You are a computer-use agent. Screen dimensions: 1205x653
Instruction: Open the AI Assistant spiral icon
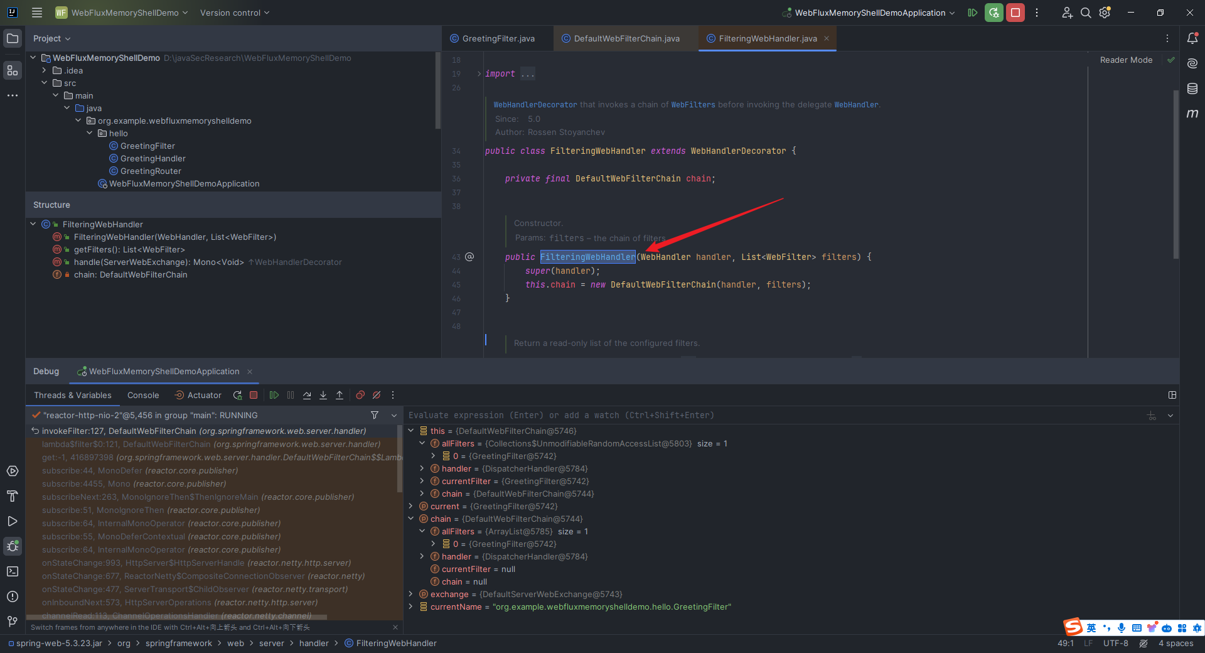pyautogui.click(x=1192, y=63)
